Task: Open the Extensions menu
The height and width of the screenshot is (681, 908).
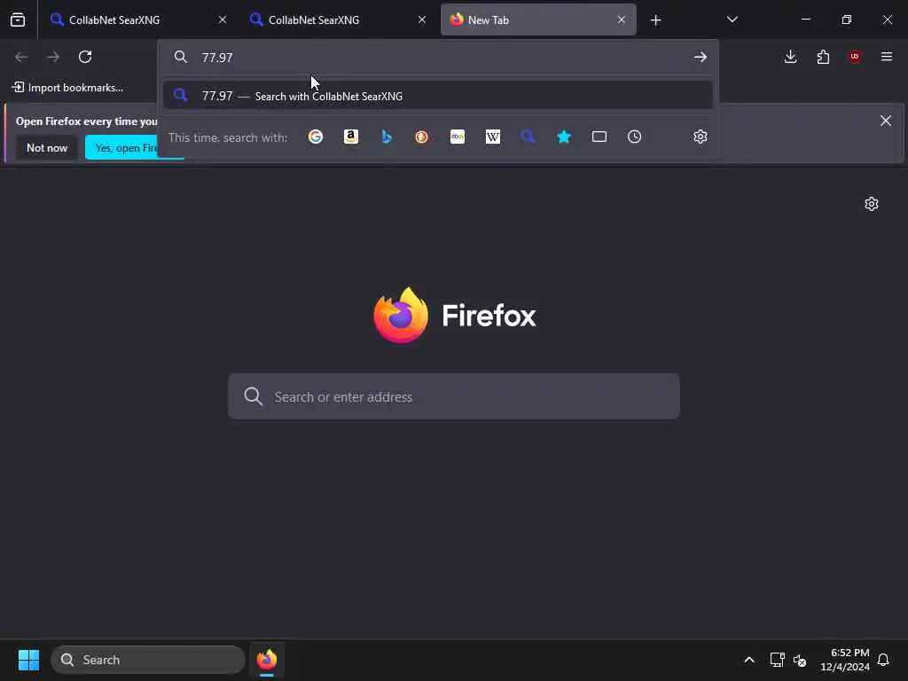Action: coord(823,57)
